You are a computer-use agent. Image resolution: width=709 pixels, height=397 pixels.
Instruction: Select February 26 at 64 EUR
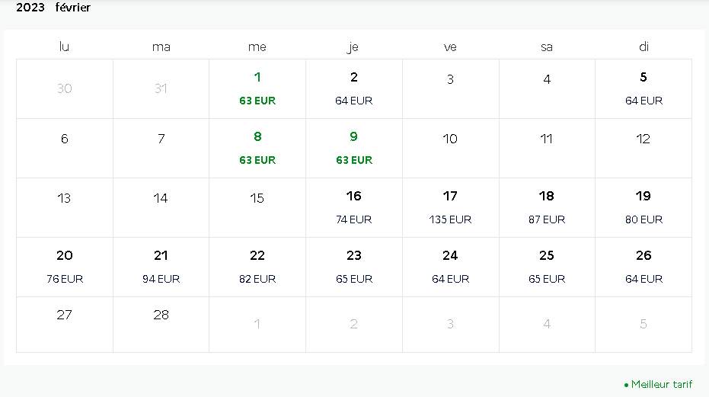point(644,267)
